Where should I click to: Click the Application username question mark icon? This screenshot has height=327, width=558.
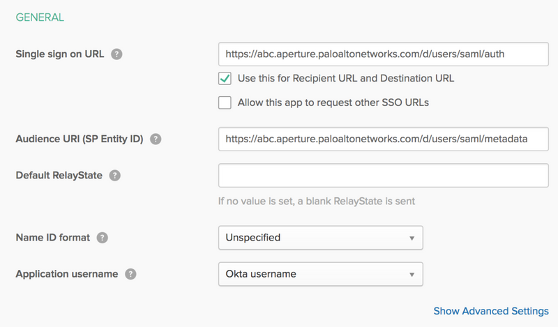pos(130,274)
